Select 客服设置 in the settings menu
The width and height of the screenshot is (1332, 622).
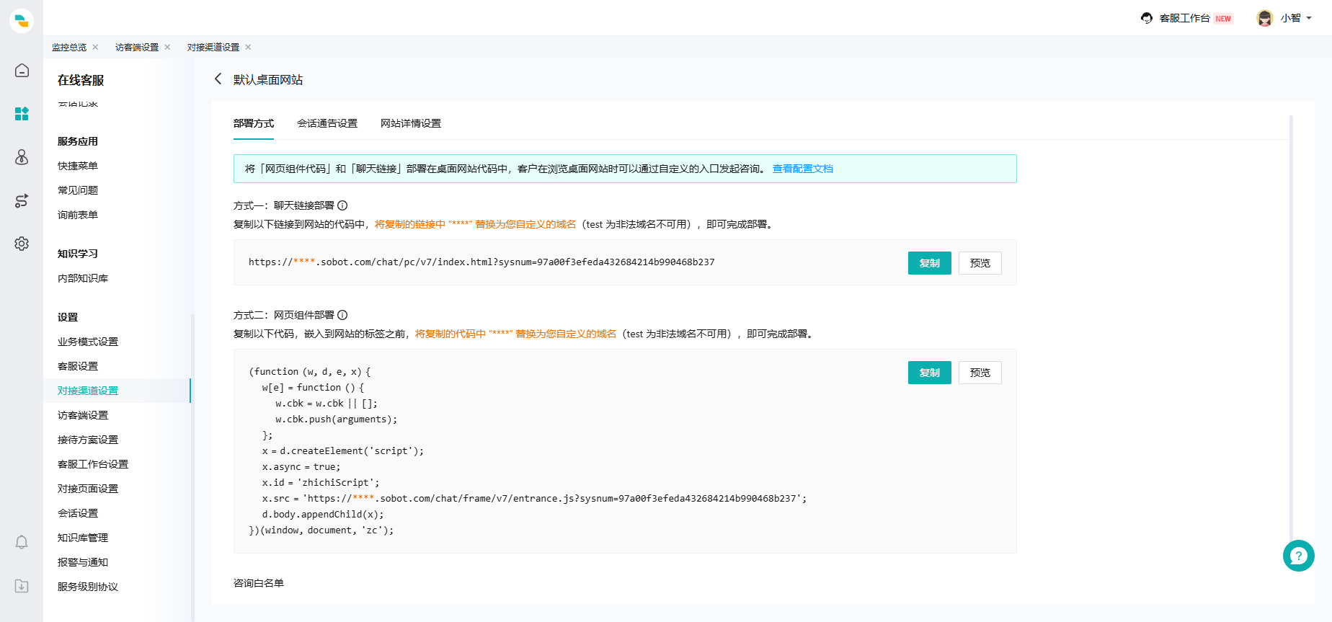tap(78, 366)
